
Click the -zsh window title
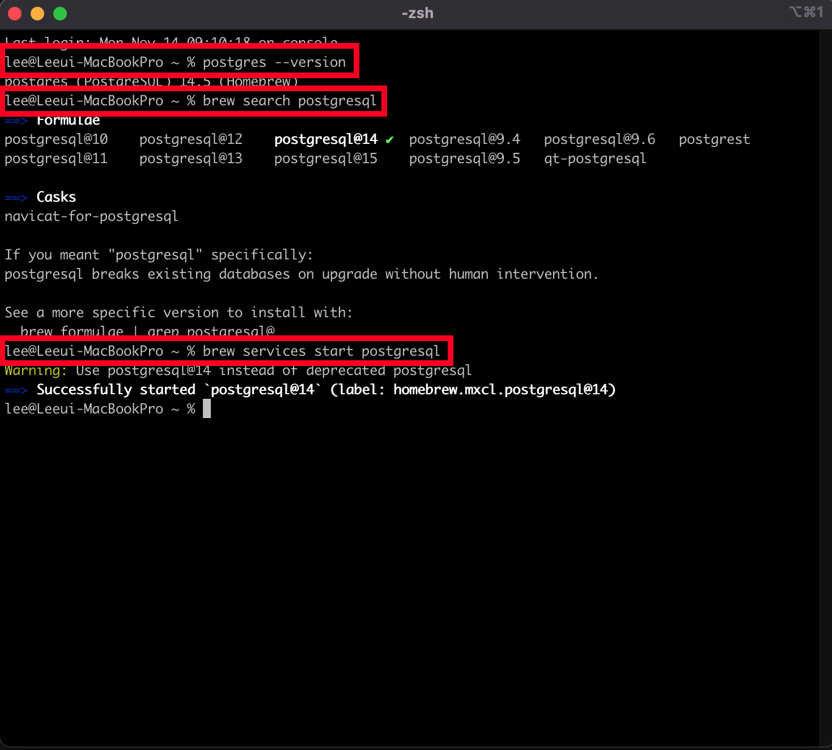point(417,13)
